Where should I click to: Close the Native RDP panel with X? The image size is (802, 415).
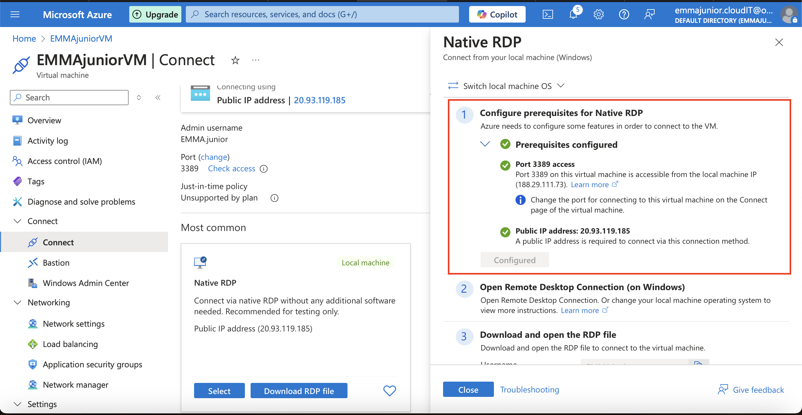pos(779,42)
